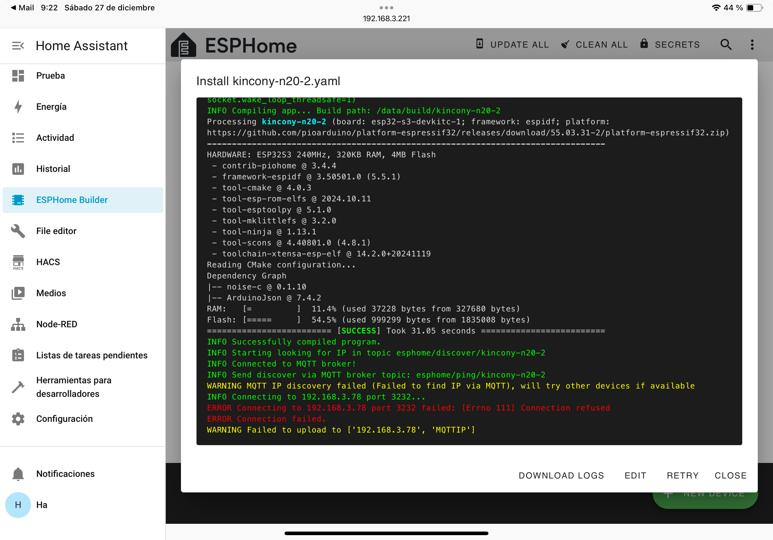
Task: Open the HACS store icon
Action: [x=18, y=262]
